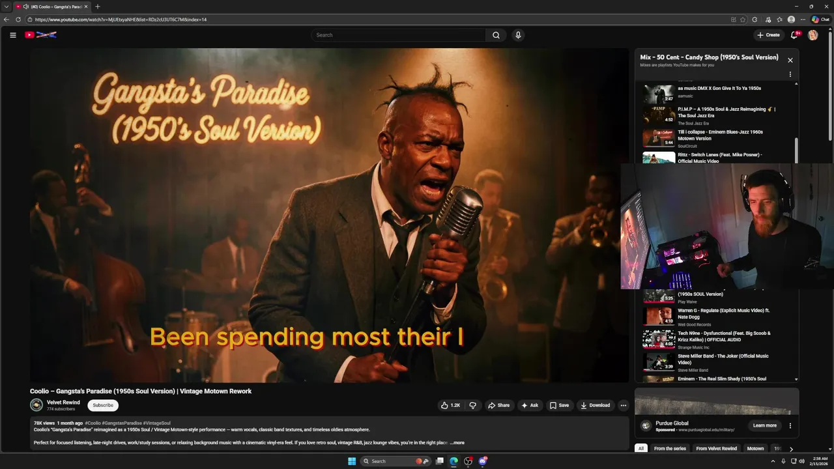The height and width of the screenshot is (469, 834).
Task: Expand the description with ...more
Action: tap(457, 443)
